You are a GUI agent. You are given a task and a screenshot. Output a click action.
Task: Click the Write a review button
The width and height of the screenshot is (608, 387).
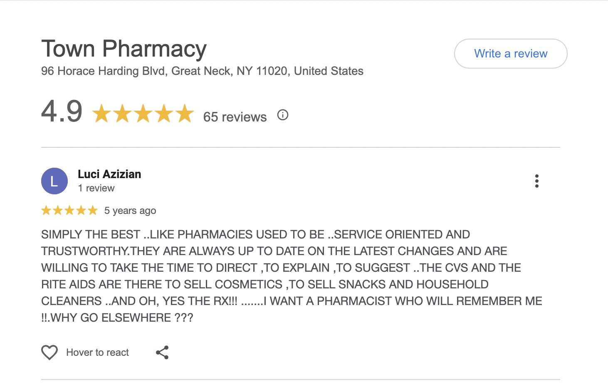click(x=510, y=54)
